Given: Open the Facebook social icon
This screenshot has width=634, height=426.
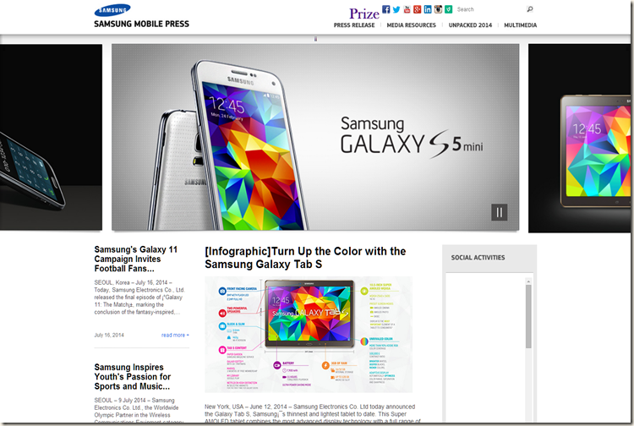Looking at the screenshot, I should (x=386, y=9).
